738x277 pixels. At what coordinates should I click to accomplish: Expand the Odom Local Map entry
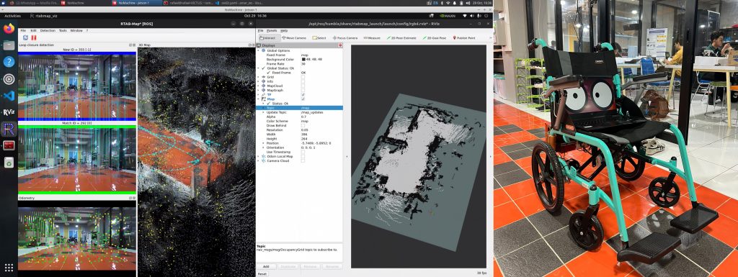click(259, 156)
